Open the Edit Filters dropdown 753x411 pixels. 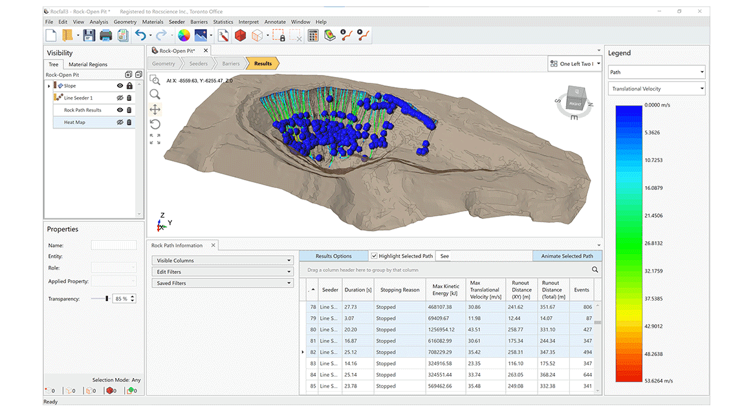click(223, 272)
